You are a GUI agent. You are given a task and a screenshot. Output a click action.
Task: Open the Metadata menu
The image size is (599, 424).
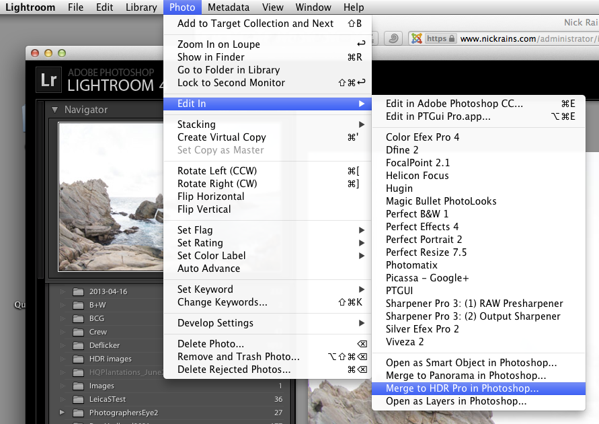[229, 7]
